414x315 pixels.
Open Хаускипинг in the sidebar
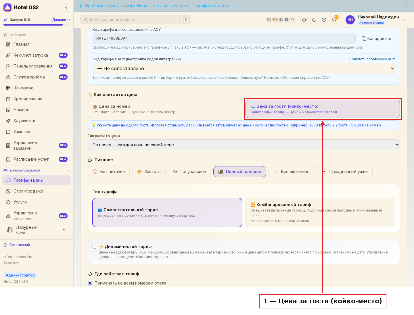37,121
